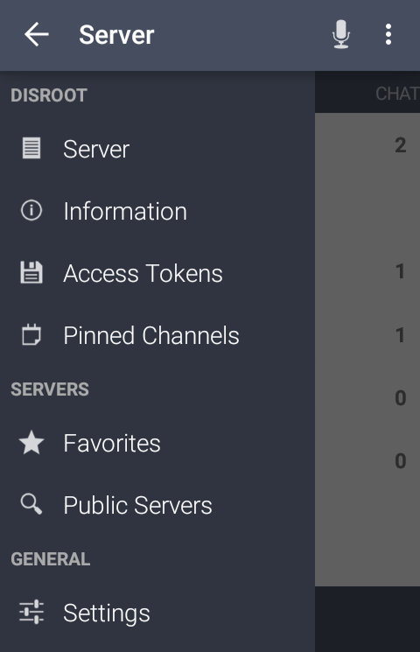Image resolution: width=420 pixels, height=652 pixels.
Task: Browse Public Servers
Action: [157, 505]
